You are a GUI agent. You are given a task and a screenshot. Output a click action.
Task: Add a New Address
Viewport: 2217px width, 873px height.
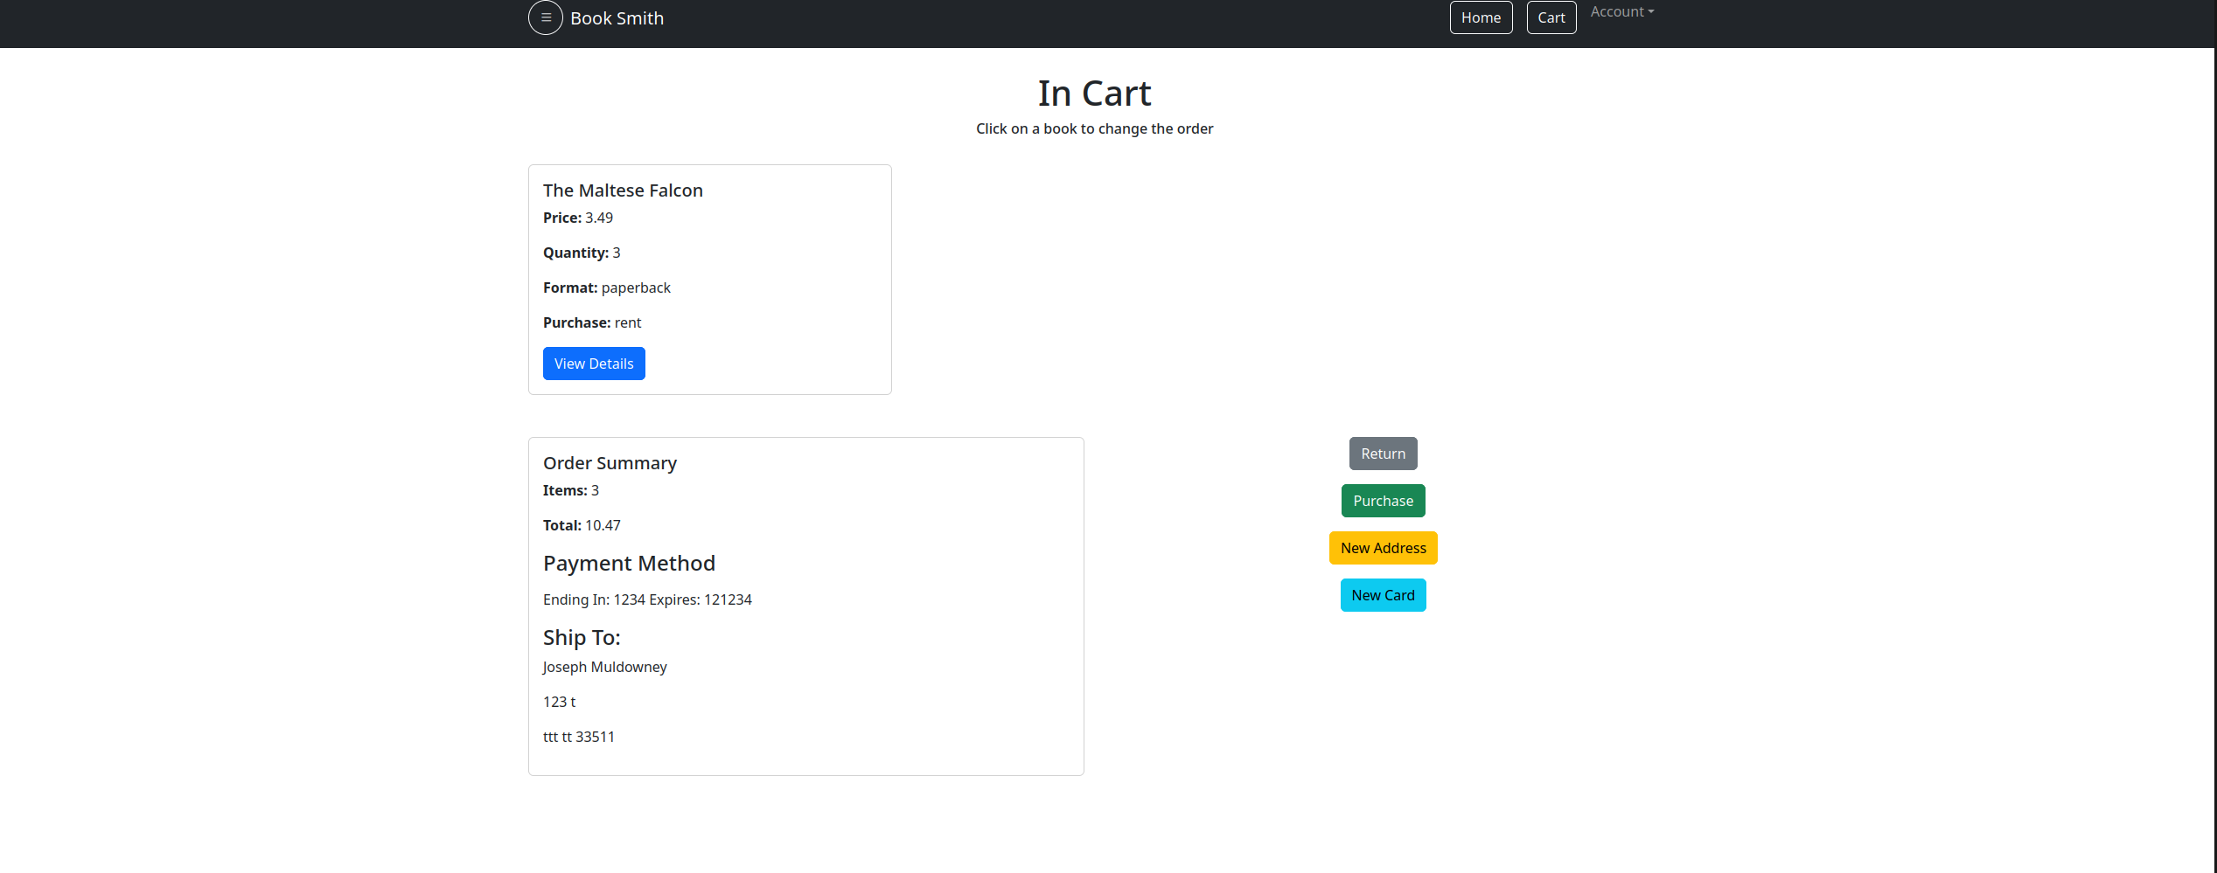(x=1382, y=548)
